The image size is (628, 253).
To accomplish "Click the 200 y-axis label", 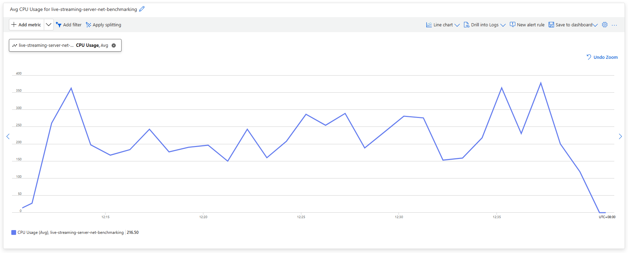I will pyautogui.click(x=19, y=142).
